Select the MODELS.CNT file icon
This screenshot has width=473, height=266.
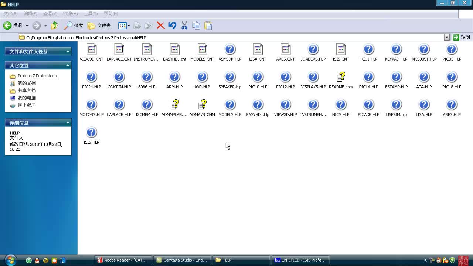[x=202, y=50]
